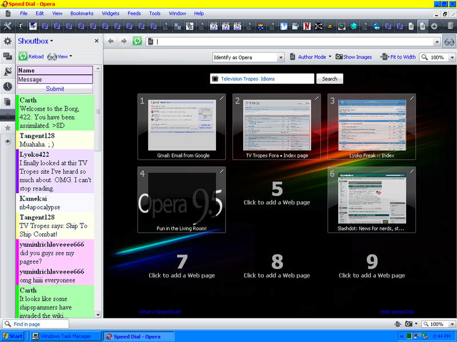Switch to the black X icon tab
The height and width of the screenshot is (342, 457).
tap(318, 26)
